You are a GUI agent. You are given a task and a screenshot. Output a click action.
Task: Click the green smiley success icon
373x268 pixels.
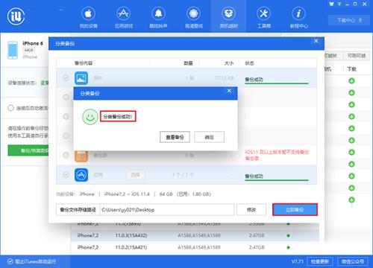point(90,117)
